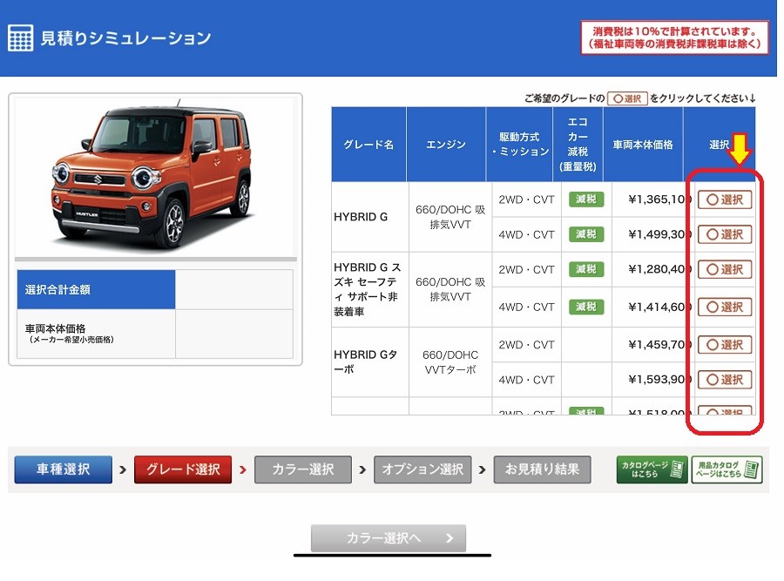784x581 pixels.
Task: Open the カタログページはこちら link
Action: 652,470
